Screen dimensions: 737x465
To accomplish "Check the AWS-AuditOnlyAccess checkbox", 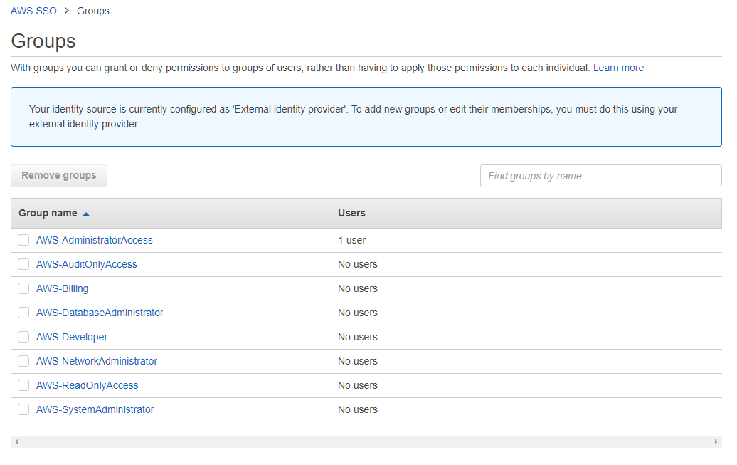I will [x=23, y=264].
